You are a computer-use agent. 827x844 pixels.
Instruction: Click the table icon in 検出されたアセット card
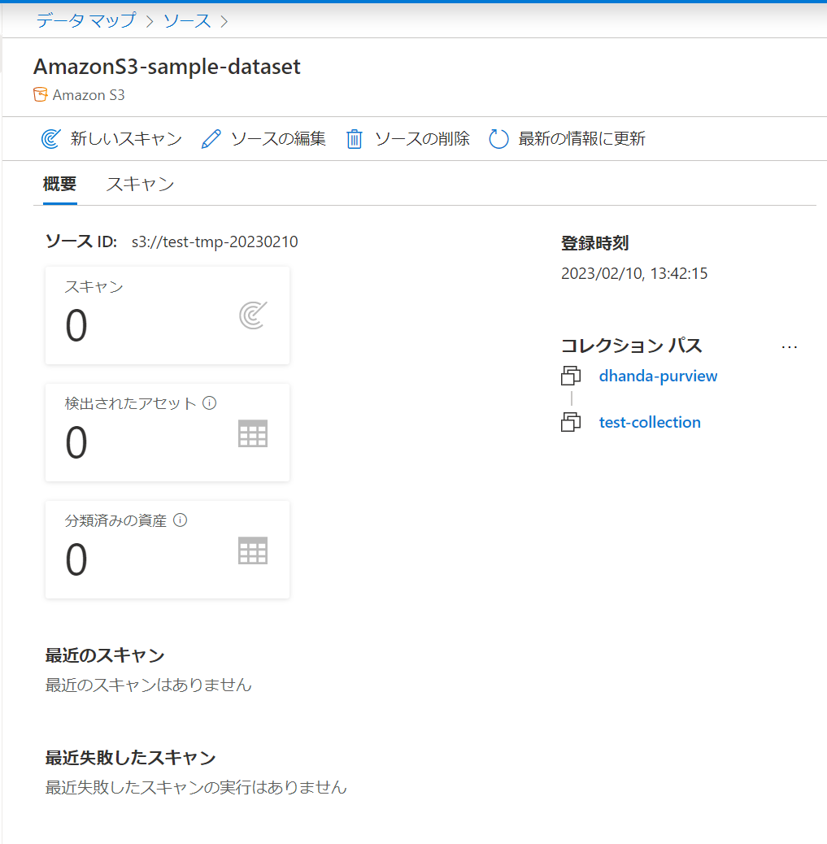(x=253, y=433)
